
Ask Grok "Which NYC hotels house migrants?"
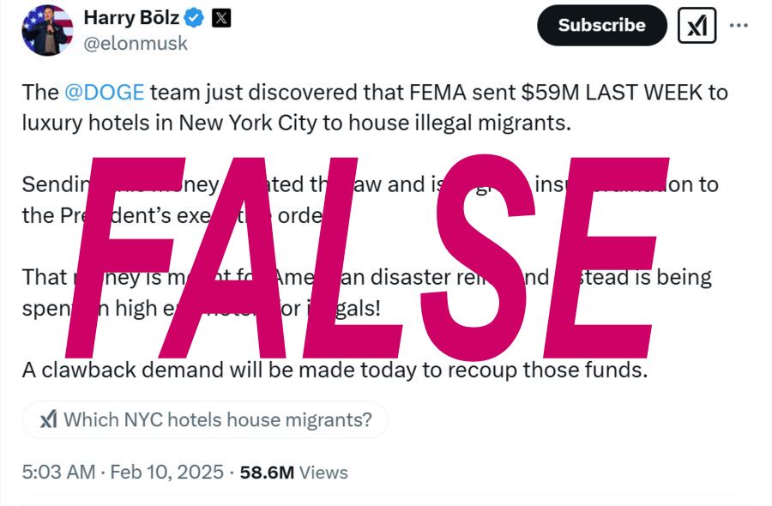[217, 419]
